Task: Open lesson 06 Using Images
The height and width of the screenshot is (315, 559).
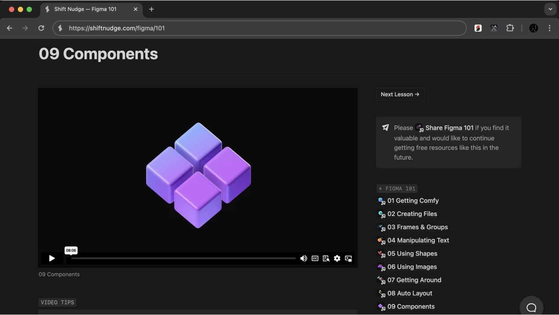Action: point(412,267)
